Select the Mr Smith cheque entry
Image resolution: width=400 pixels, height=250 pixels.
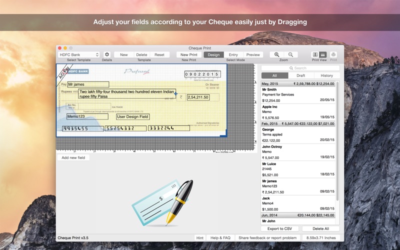298,94
